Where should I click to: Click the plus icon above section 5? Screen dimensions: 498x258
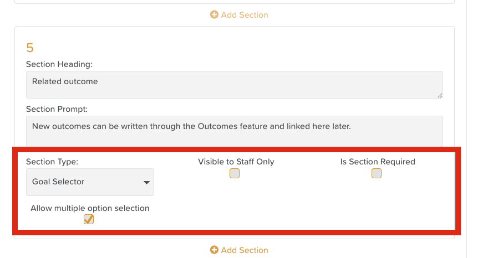click(x=214, y=15)
